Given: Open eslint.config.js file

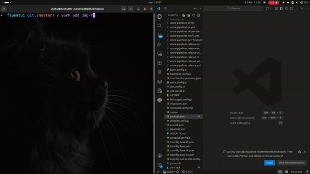Looking at the screenshot, I should 183,83.
